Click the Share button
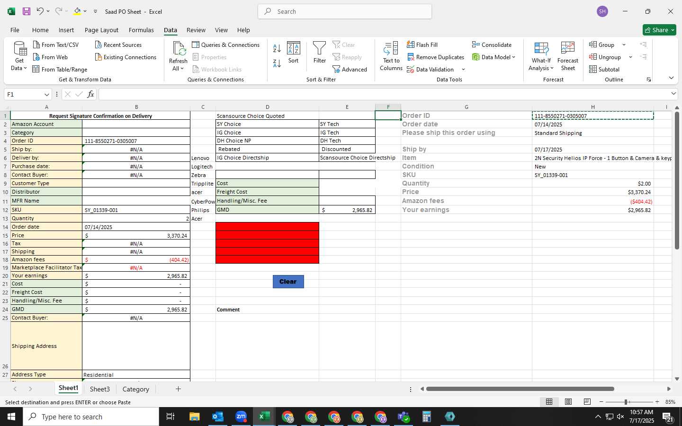The height and width of the screenshot is (426, 682). (659, 30)
